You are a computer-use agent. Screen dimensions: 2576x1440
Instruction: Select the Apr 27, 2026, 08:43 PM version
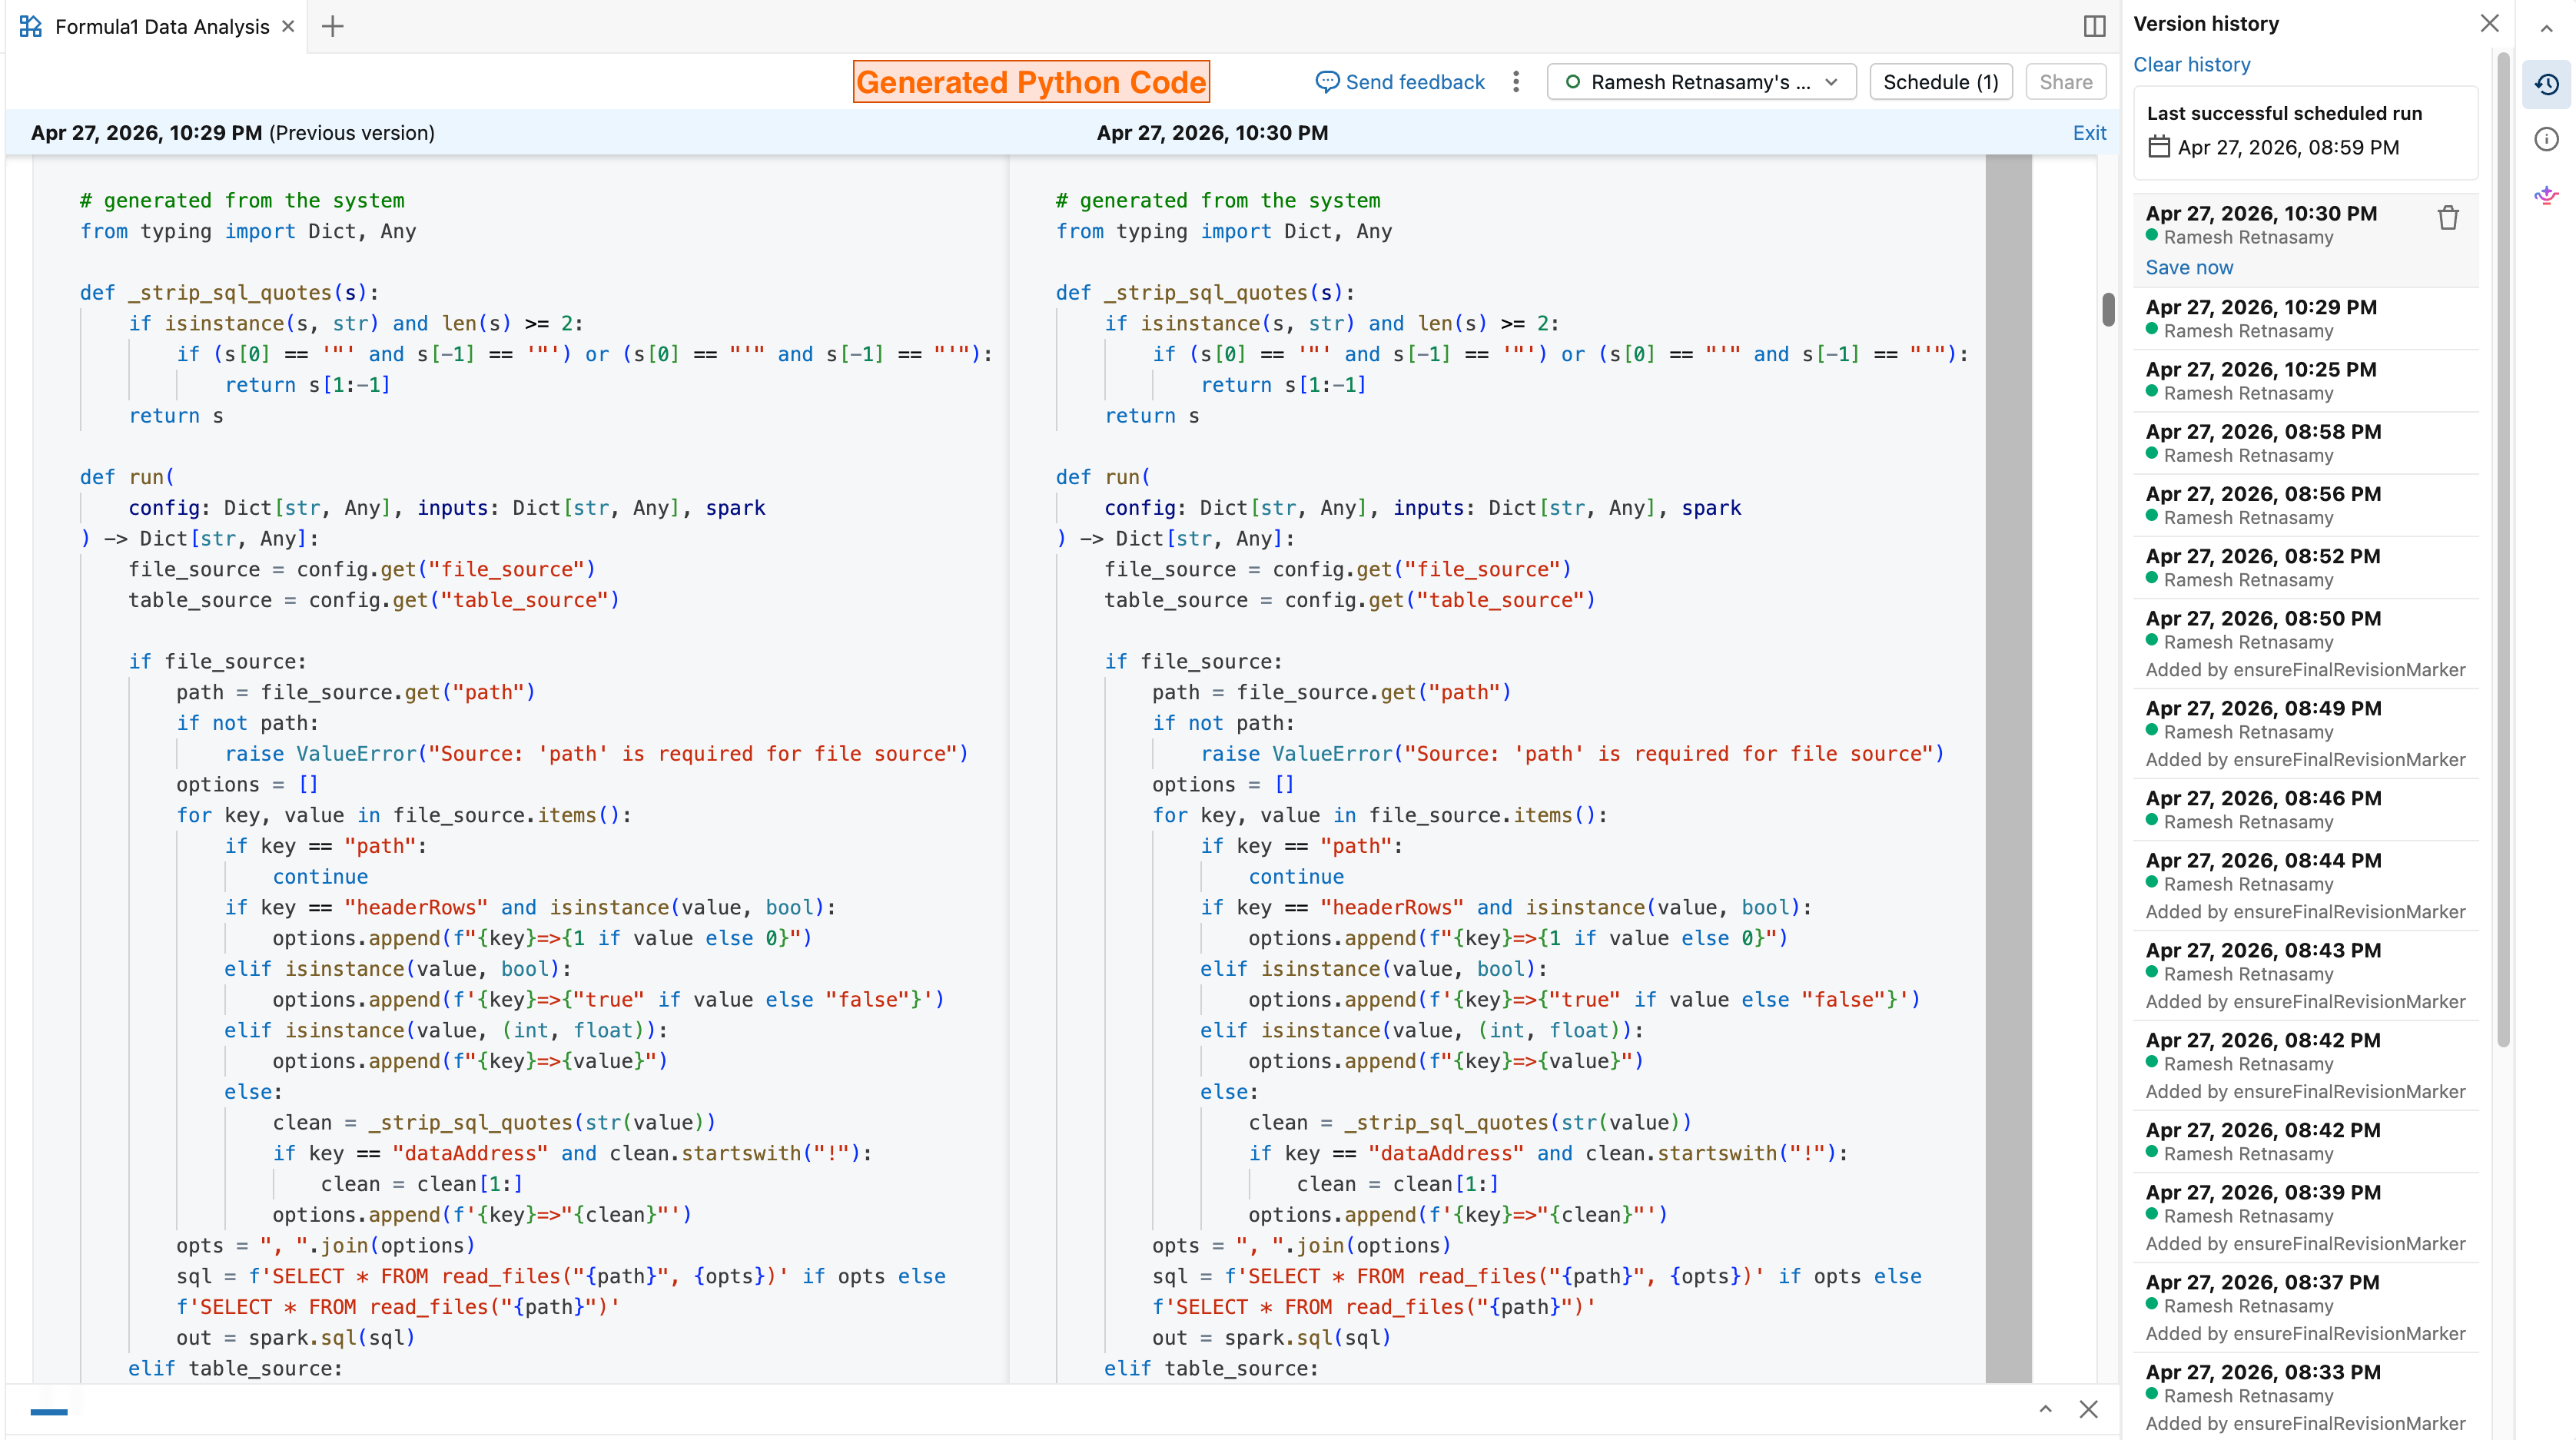point(2305,975)
